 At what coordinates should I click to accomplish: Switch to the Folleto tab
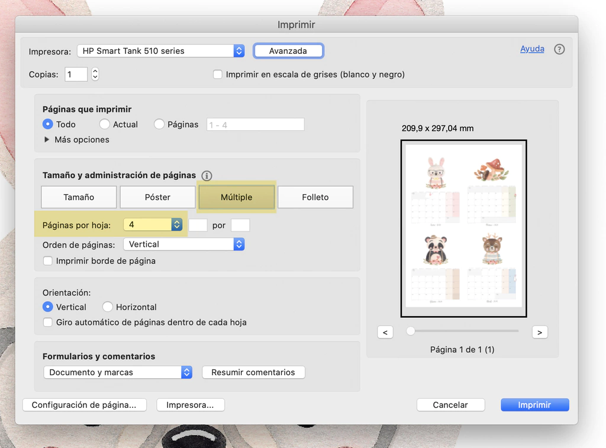315,197
